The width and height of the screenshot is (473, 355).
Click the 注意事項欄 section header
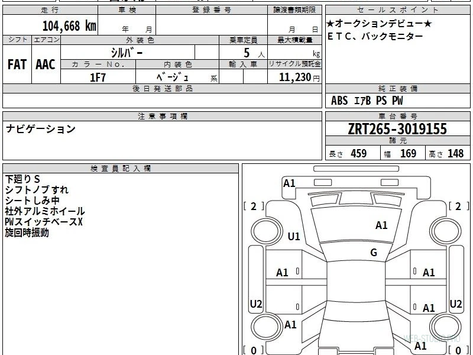pyautogui.click(x=162, y=116)
